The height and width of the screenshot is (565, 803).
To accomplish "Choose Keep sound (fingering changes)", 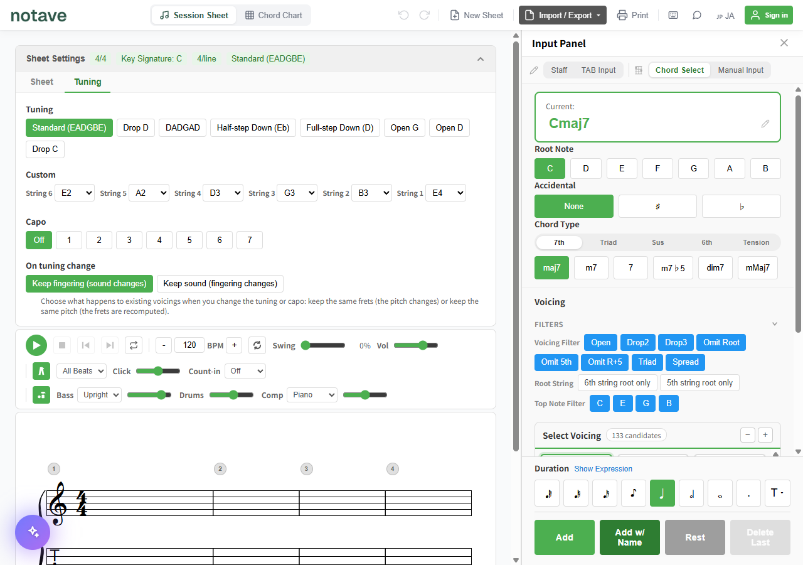I will click(x=220, y=283).
